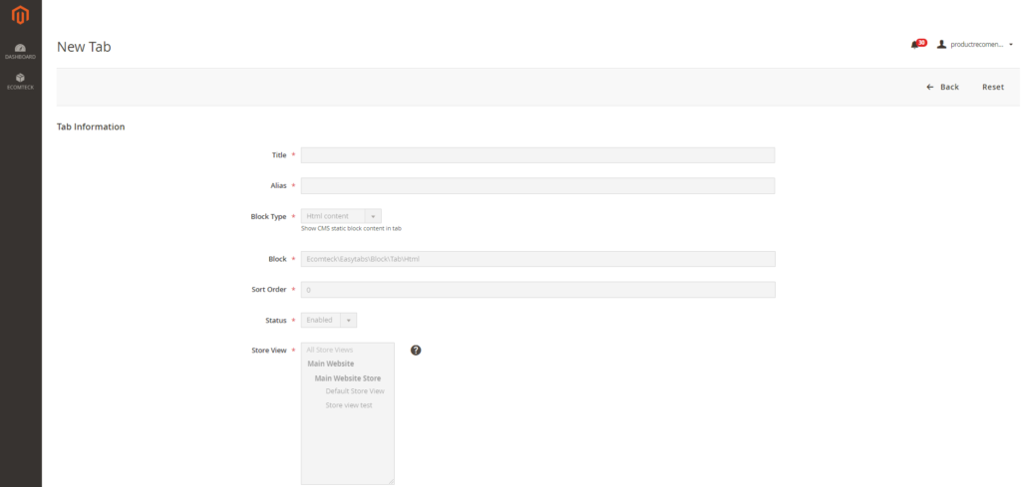This screenshot has width=1021, height=487.
Task: Select All Store Views option
Action: (330, 351)
